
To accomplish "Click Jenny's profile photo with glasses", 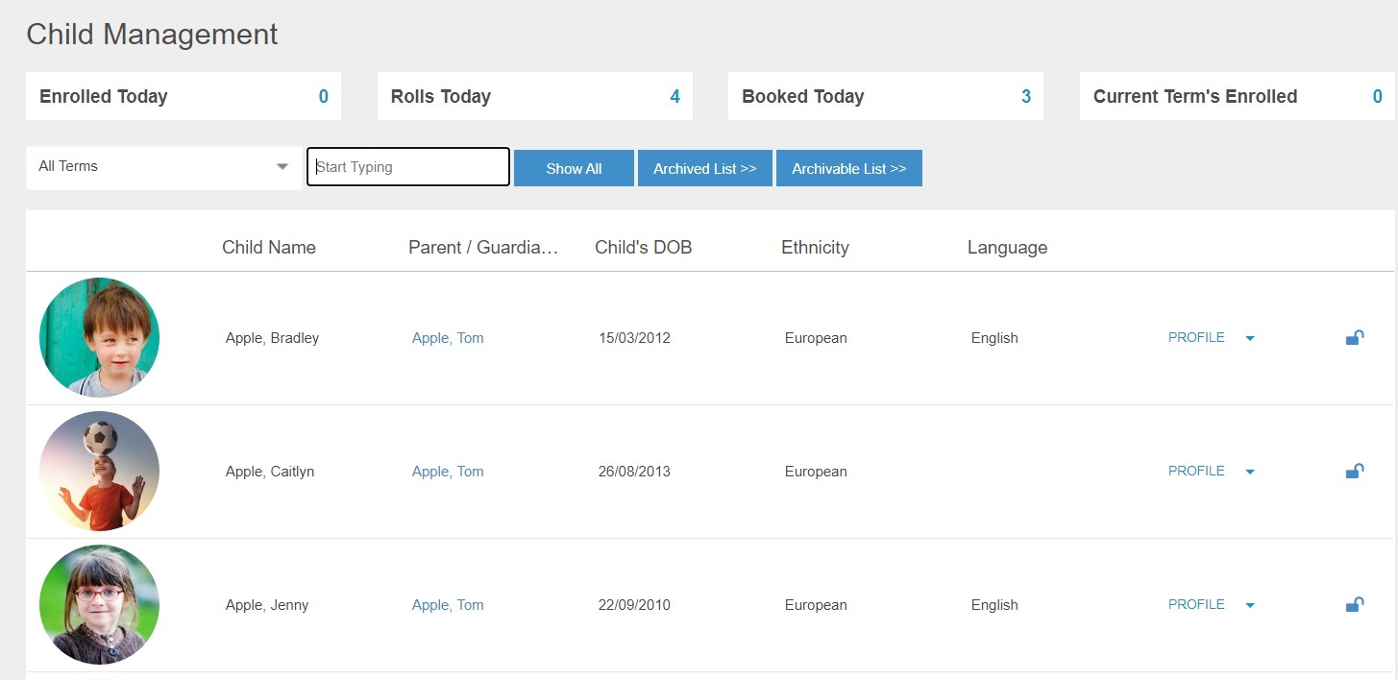I will point(99,604).
